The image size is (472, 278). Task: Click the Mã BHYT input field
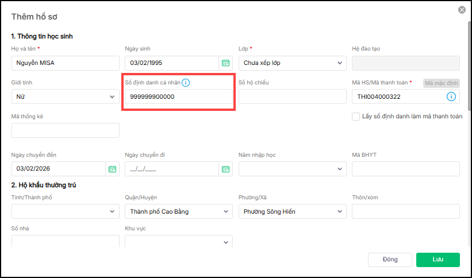point(405,169)
